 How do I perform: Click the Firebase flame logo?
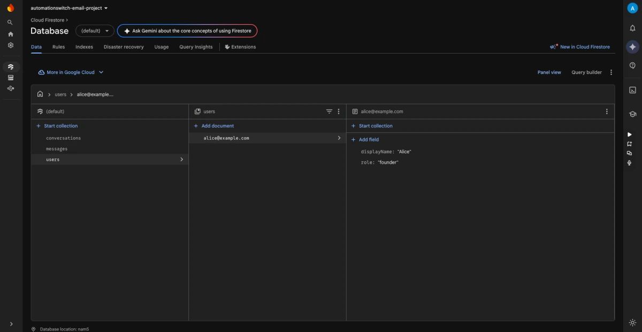(11, 8)
